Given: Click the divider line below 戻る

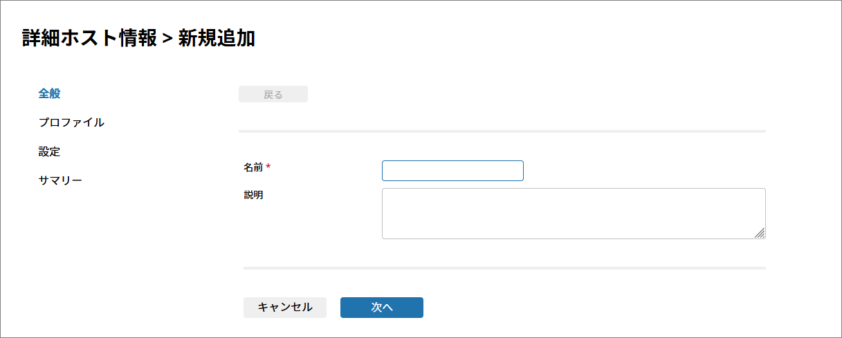Looking at the screenshot, I should click(502, 131).
